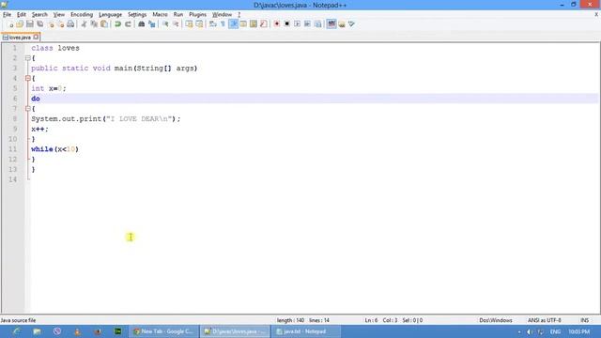Viewport: 601px width, 338px height.
Task: Toggle synchronized horizontal scrolling
Action: click(199, 24)
